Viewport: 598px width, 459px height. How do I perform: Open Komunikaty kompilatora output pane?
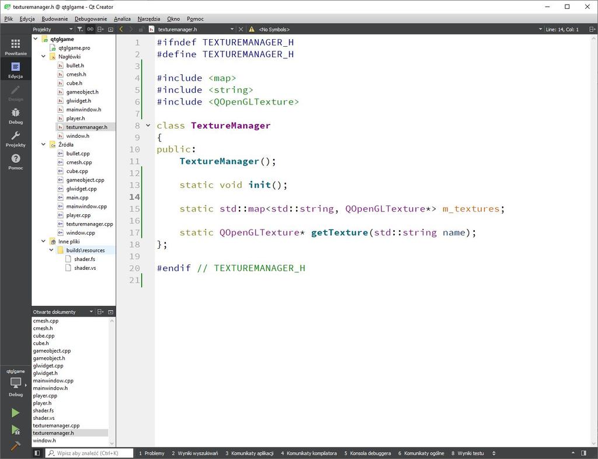(309, 453)
